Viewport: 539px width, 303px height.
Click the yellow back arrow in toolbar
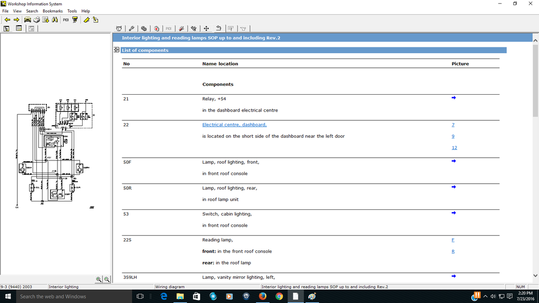coord(7,19)
